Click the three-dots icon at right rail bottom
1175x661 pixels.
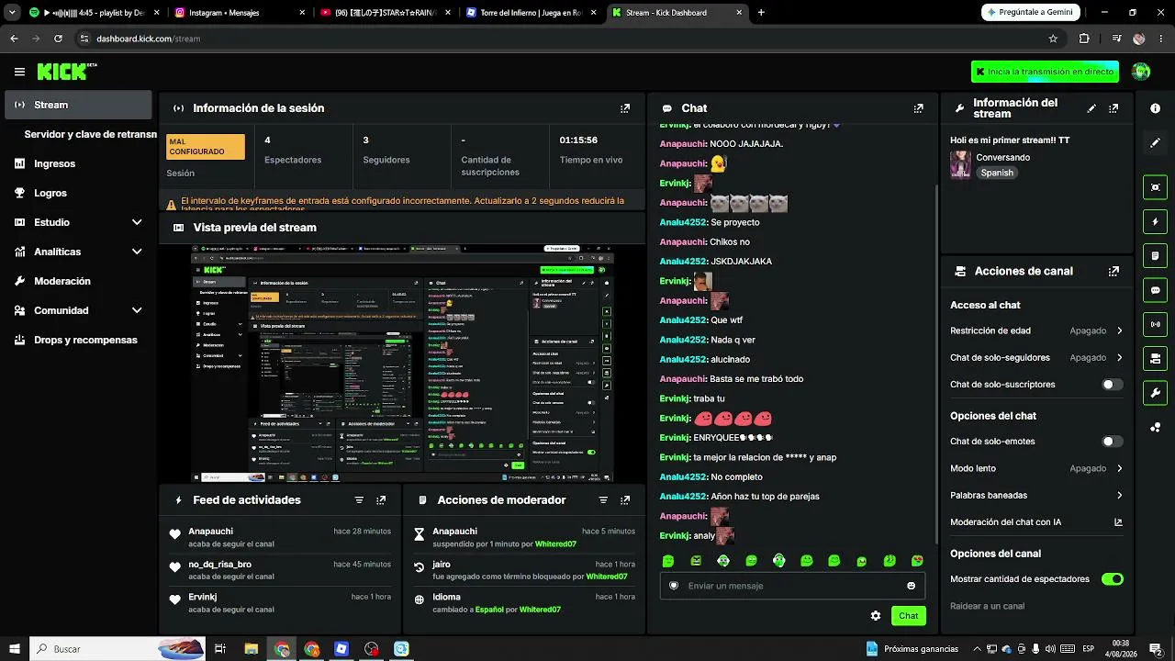pos(1155,427)
